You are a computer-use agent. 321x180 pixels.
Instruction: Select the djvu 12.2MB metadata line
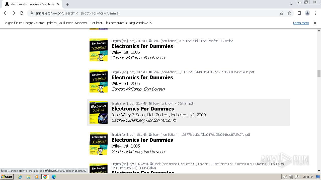coord(198,166)
